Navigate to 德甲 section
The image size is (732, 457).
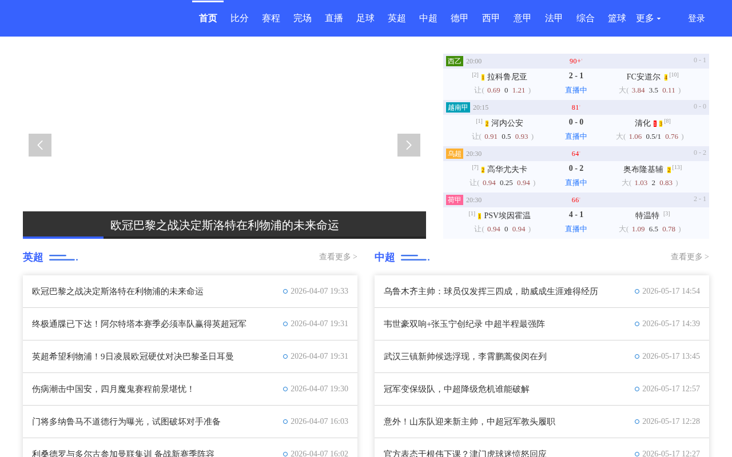click(460, 18)
